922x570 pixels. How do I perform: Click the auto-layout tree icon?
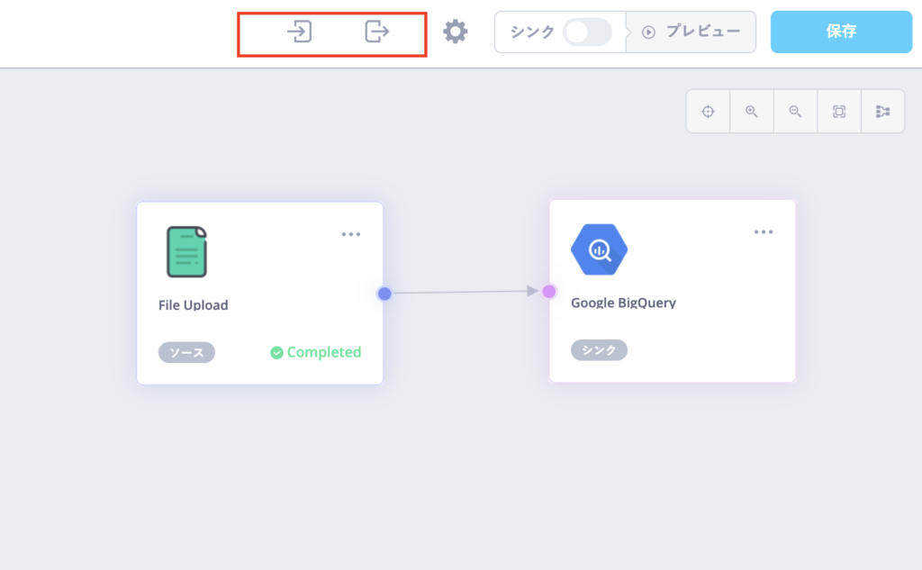(x=882, y=111)
